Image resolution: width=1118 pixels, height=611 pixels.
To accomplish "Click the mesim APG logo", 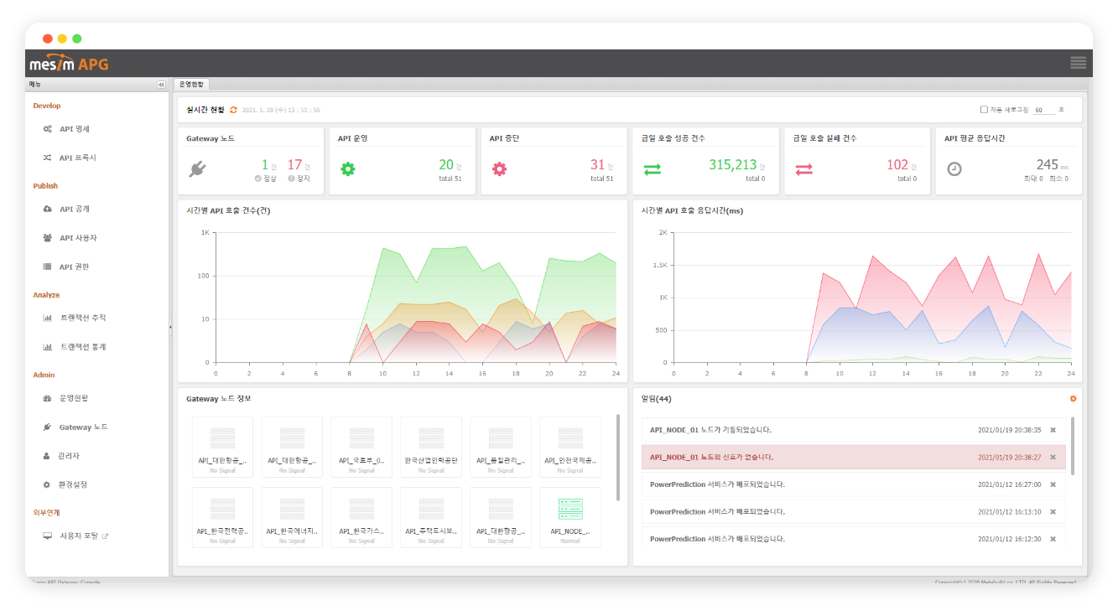I will (x=69, y=64).
